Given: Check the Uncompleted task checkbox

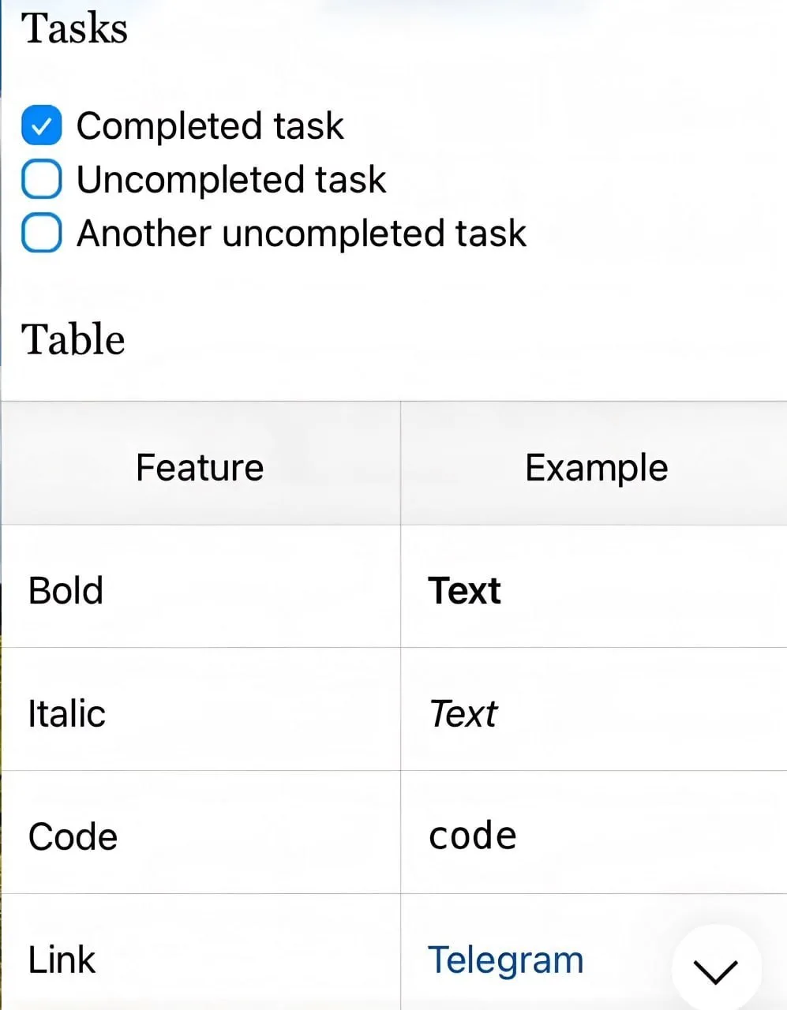Looking at the screenshot, I should (x=41, y=179).
